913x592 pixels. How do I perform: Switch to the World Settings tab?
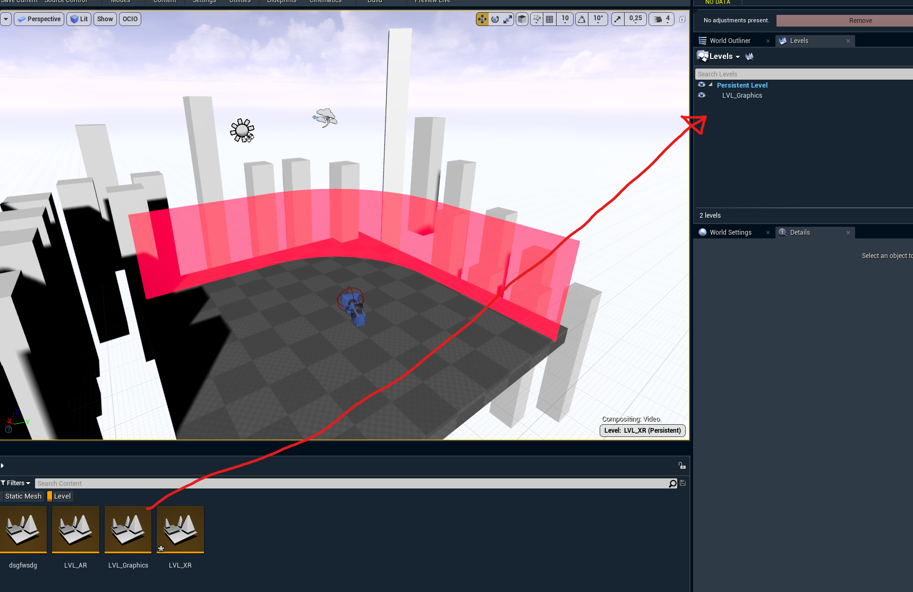(x=730, y=233)
